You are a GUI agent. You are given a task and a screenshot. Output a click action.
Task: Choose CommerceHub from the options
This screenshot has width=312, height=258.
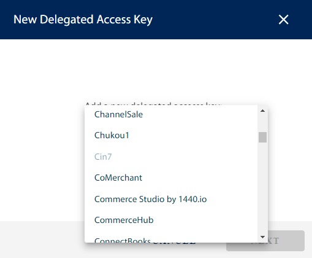[x=171, y=220]
